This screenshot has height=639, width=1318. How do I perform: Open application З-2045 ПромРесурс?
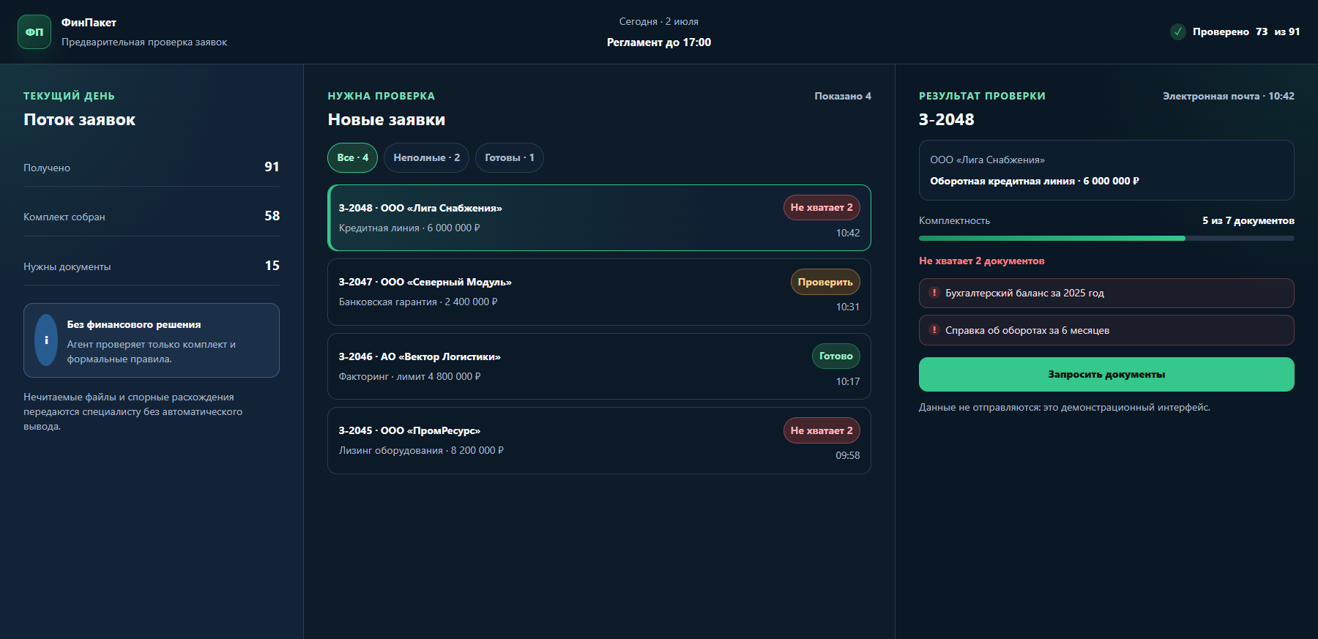[599, 441]
